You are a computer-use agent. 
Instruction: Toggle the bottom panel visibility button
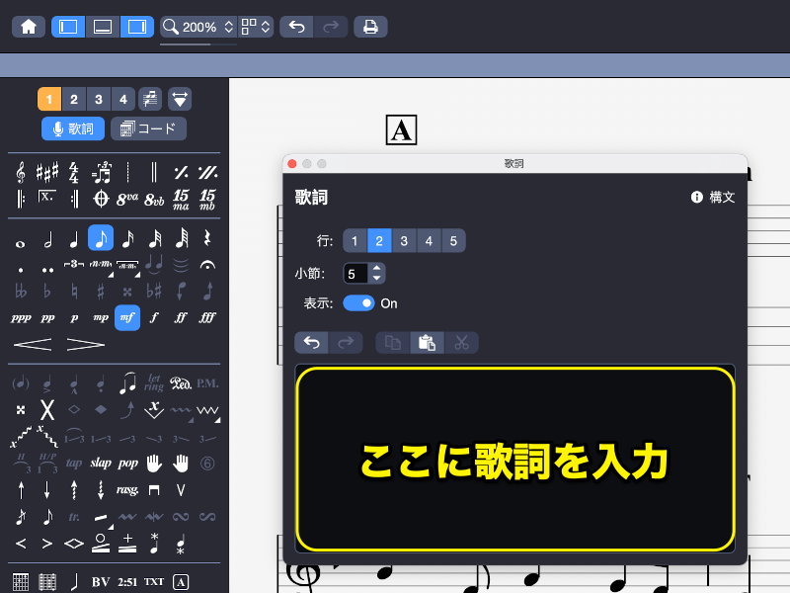click(103, 27)
